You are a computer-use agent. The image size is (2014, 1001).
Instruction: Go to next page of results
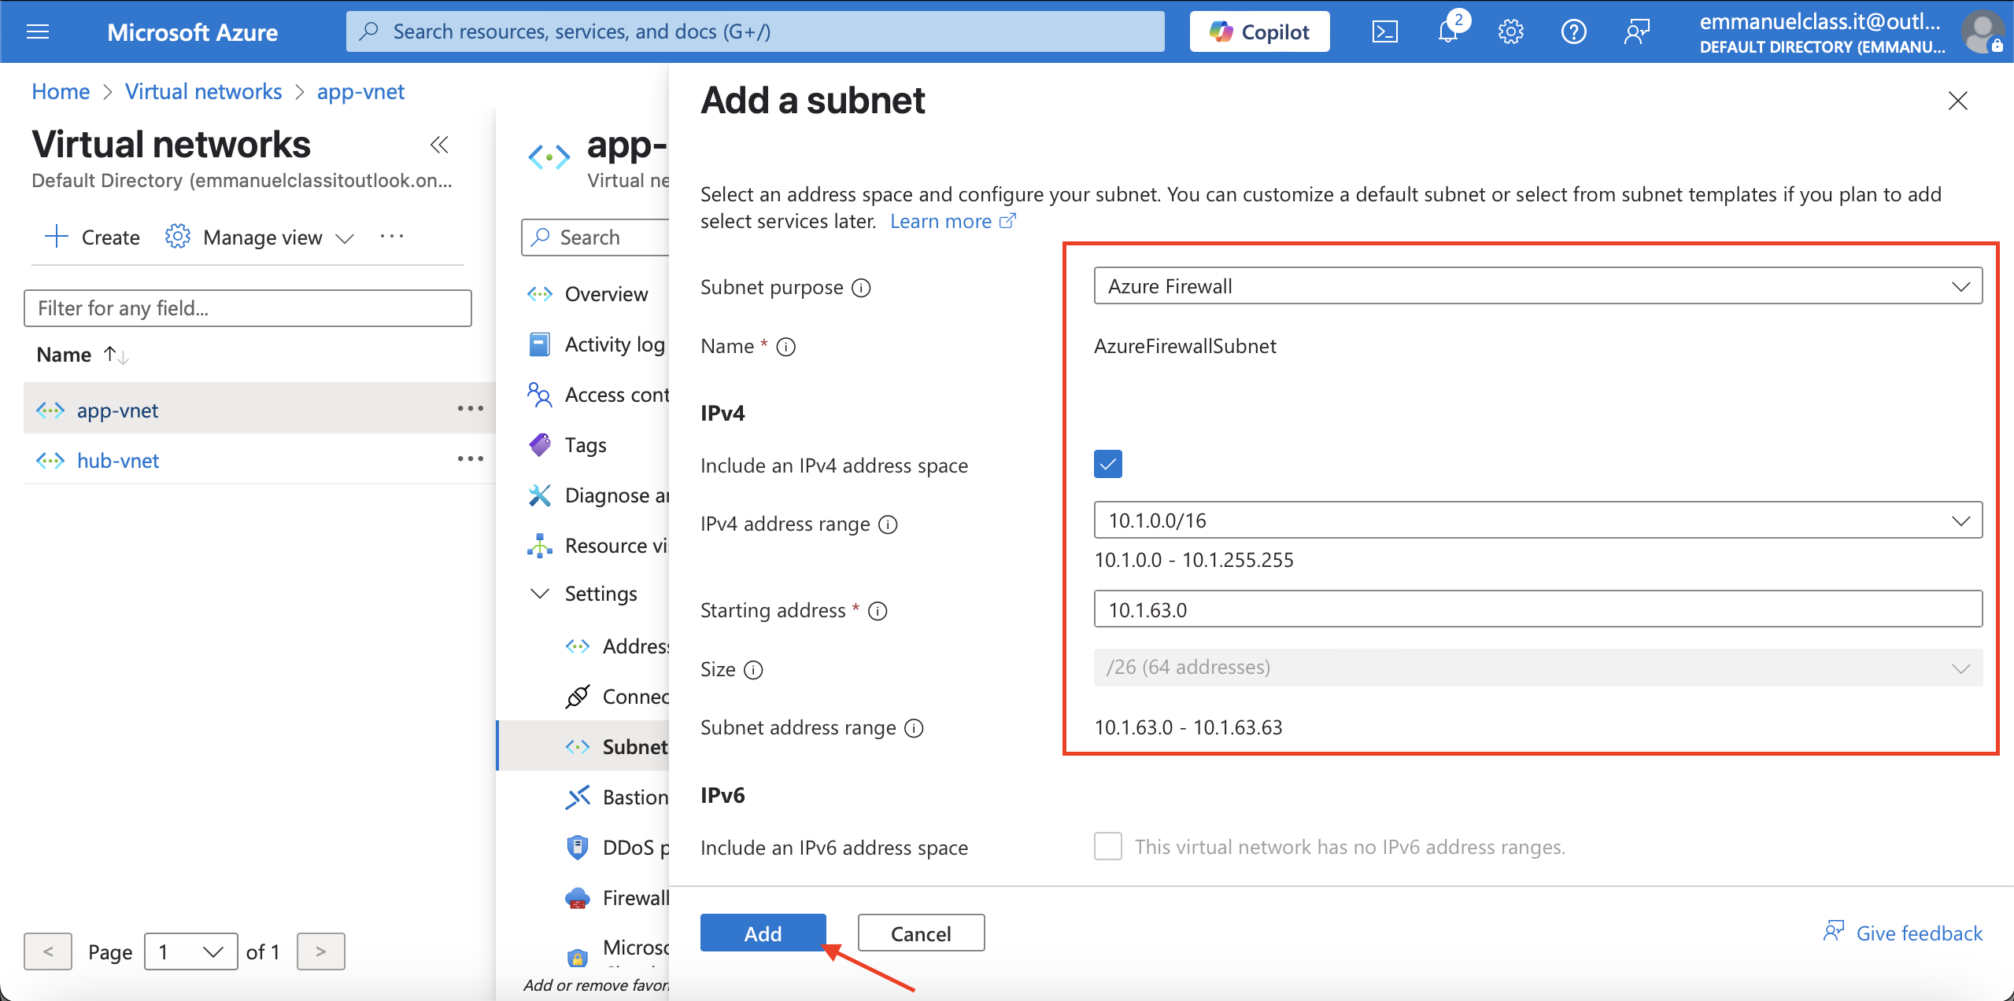coord(320,951)
